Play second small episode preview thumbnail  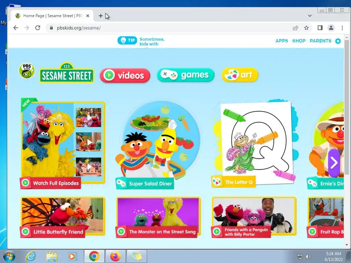pyautogui.click(x=89, y=142)
